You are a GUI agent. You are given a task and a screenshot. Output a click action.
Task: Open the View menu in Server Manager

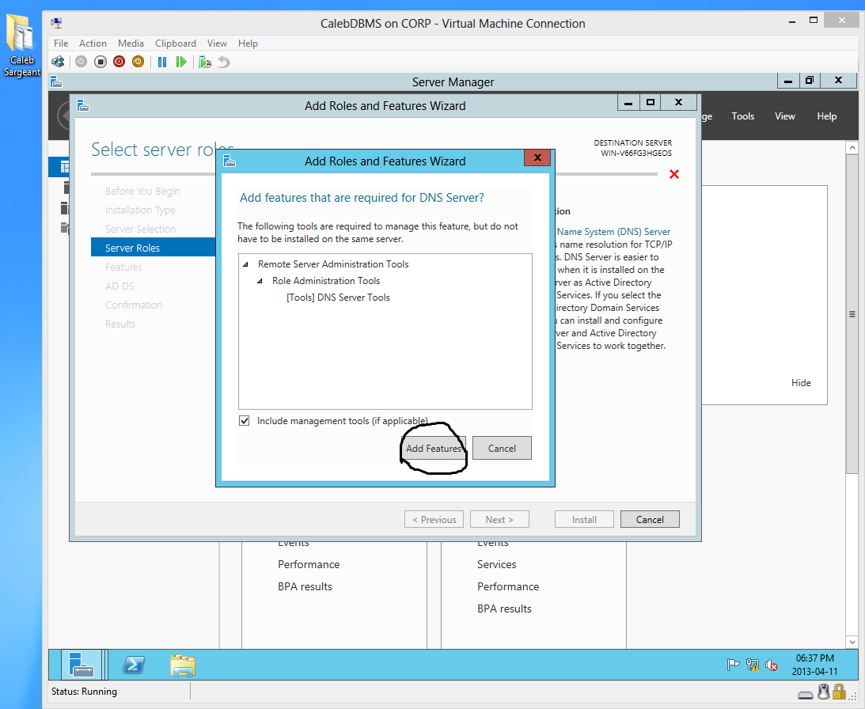784,116
